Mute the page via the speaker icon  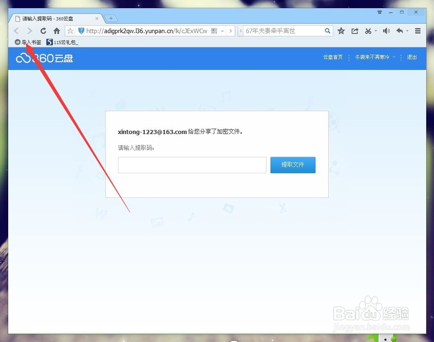point(386,31)
